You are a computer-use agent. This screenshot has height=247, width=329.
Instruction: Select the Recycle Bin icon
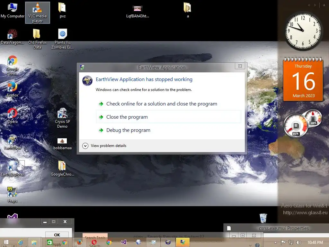coord(263,218)
